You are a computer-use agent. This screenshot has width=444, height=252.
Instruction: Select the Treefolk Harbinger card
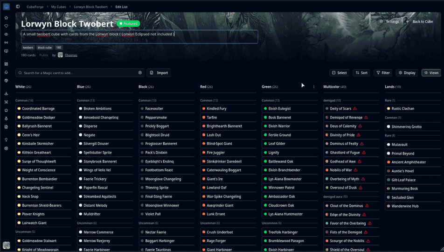tap(290, 232)
